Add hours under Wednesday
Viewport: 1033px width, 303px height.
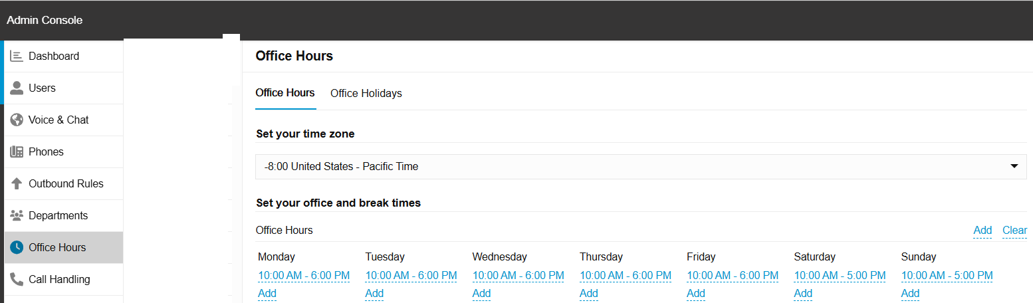[481, 294]
